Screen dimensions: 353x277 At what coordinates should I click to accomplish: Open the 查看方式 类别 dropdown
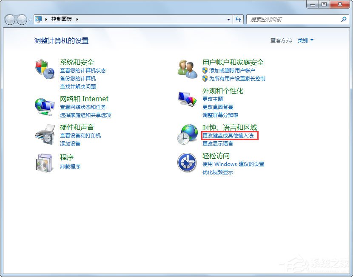click(x=305, y=40)
